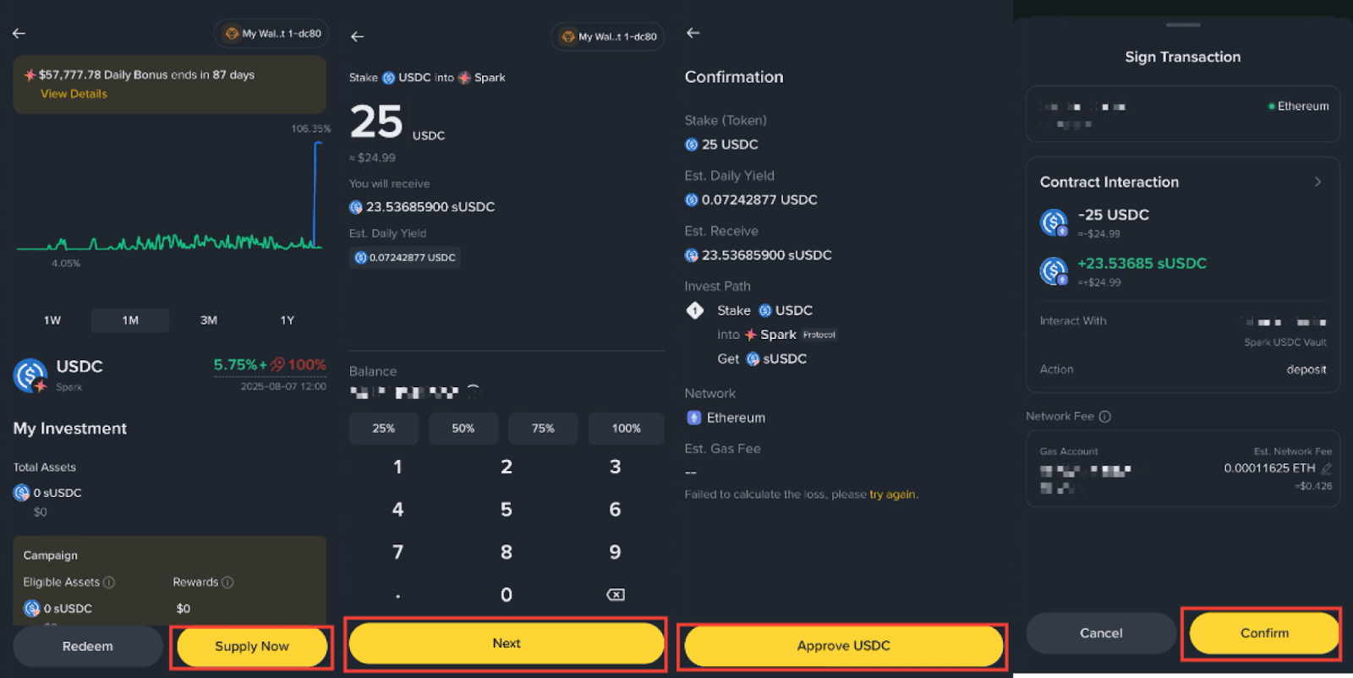
Task: Tap digit 5 on the number pad
Action: (506, 510)
